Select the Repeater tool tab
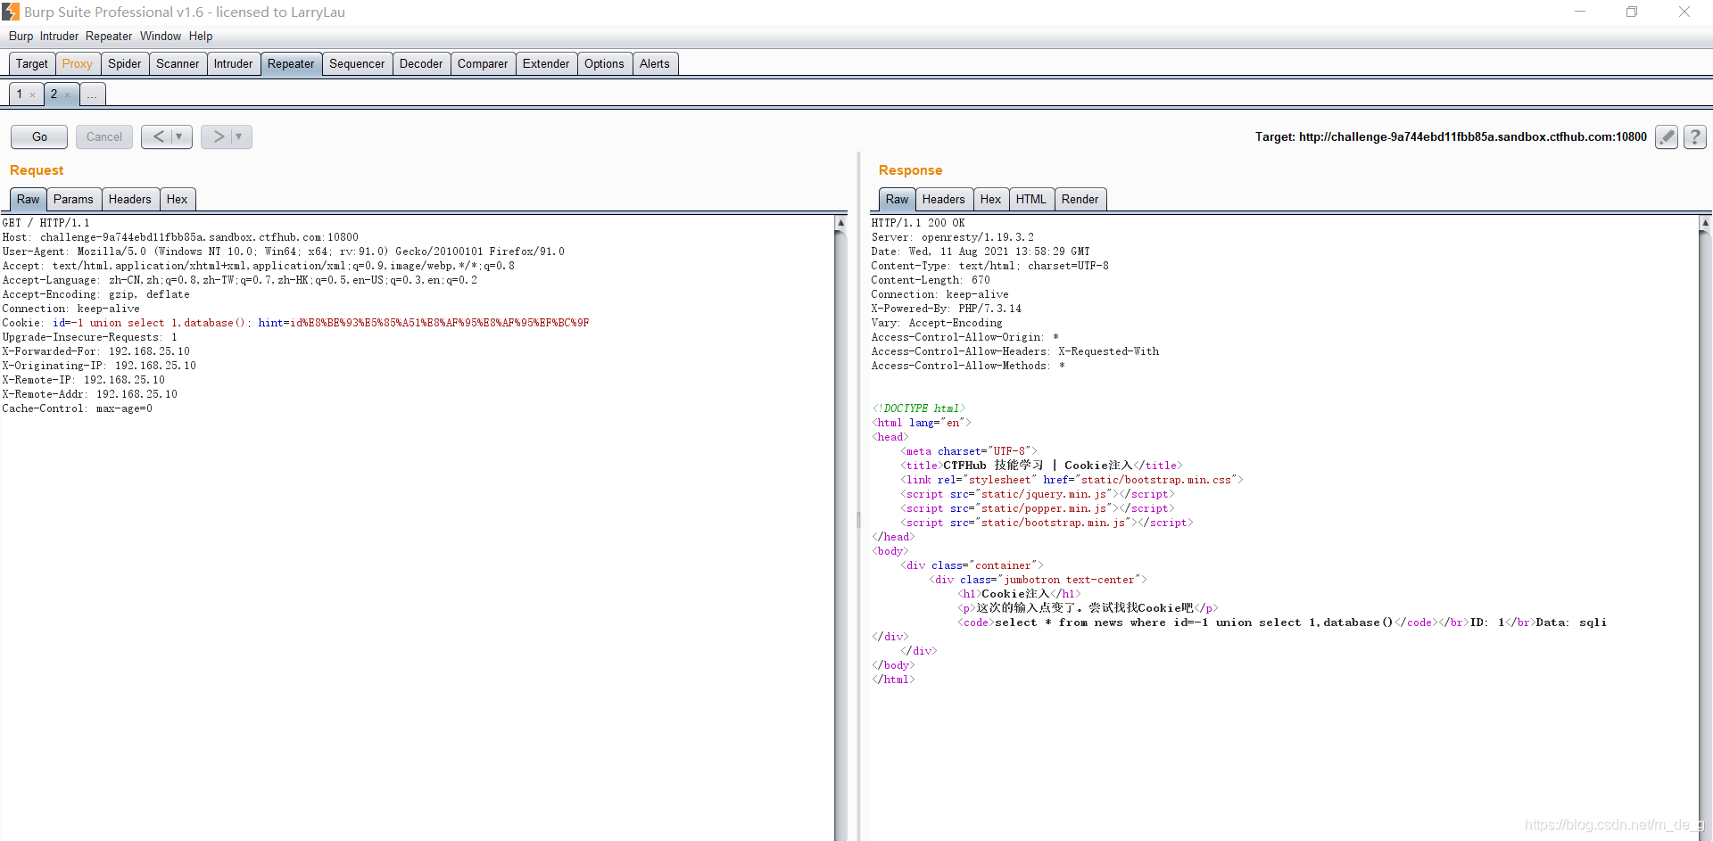 291,63
